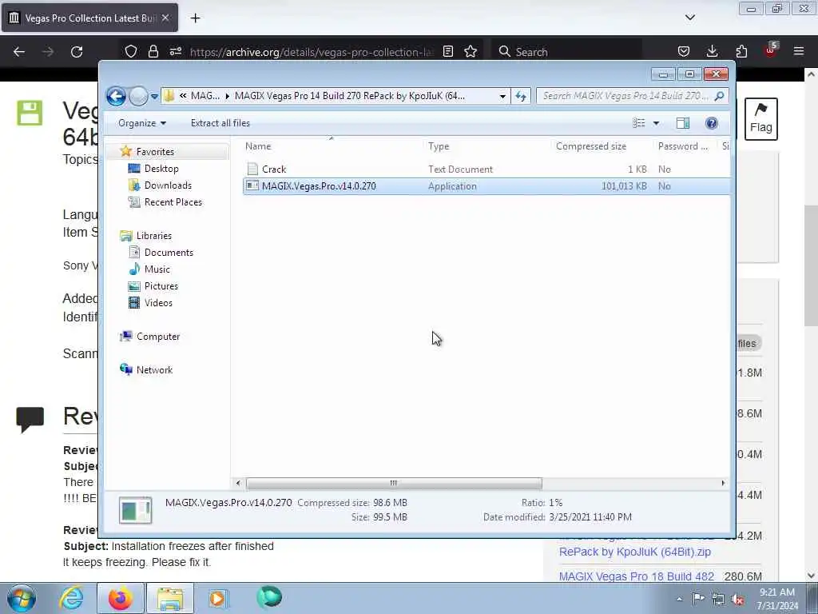Open Firefox extensions puzzle icon
Image resolution: width=818 pixels, height=614 pixels.
tap(741, 52)
